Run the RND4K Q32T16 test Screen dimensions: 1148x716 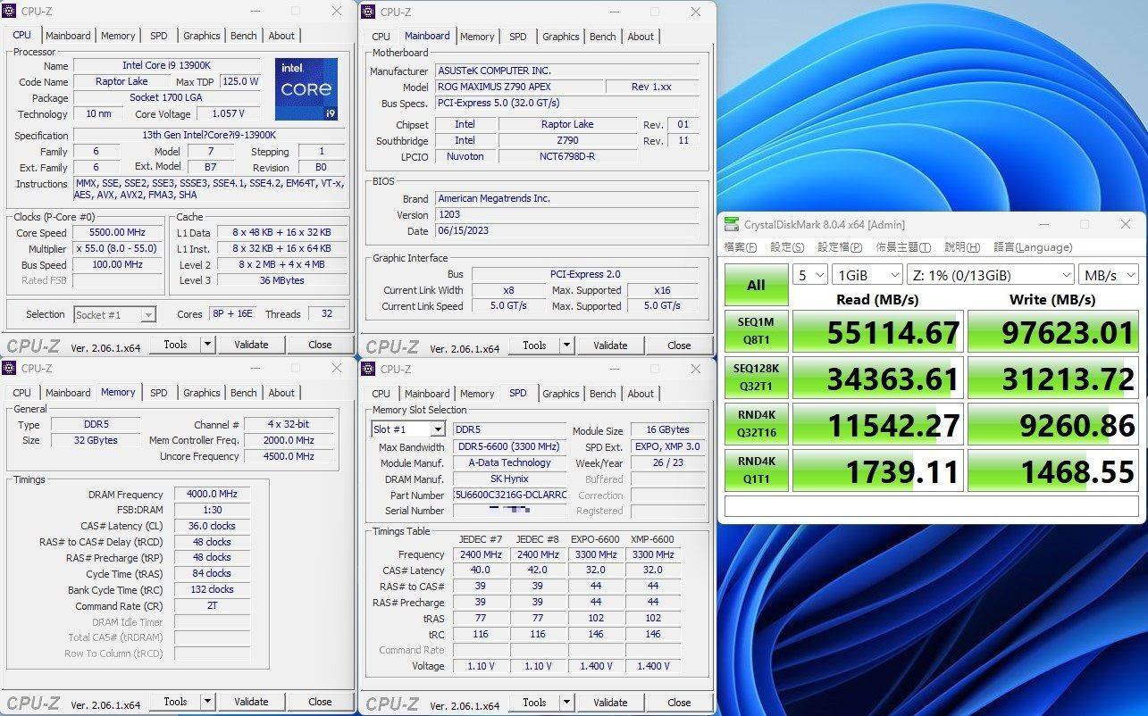pos(756,424)
